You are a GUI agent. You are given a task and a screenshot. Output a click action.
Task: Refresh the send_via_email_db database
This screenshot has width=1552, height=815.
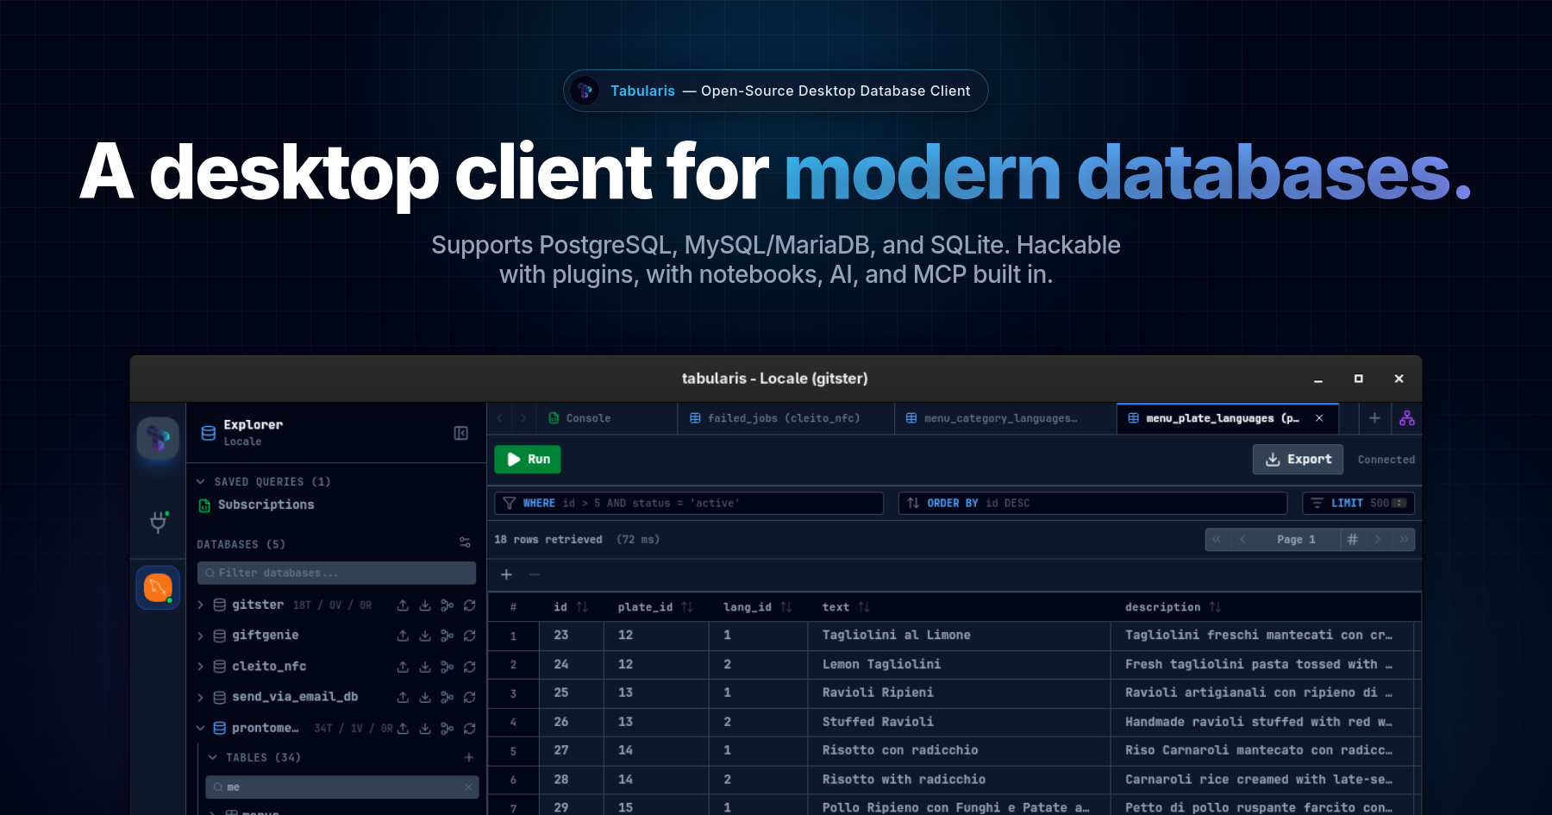pyautogui.click(x=470, y=697)
